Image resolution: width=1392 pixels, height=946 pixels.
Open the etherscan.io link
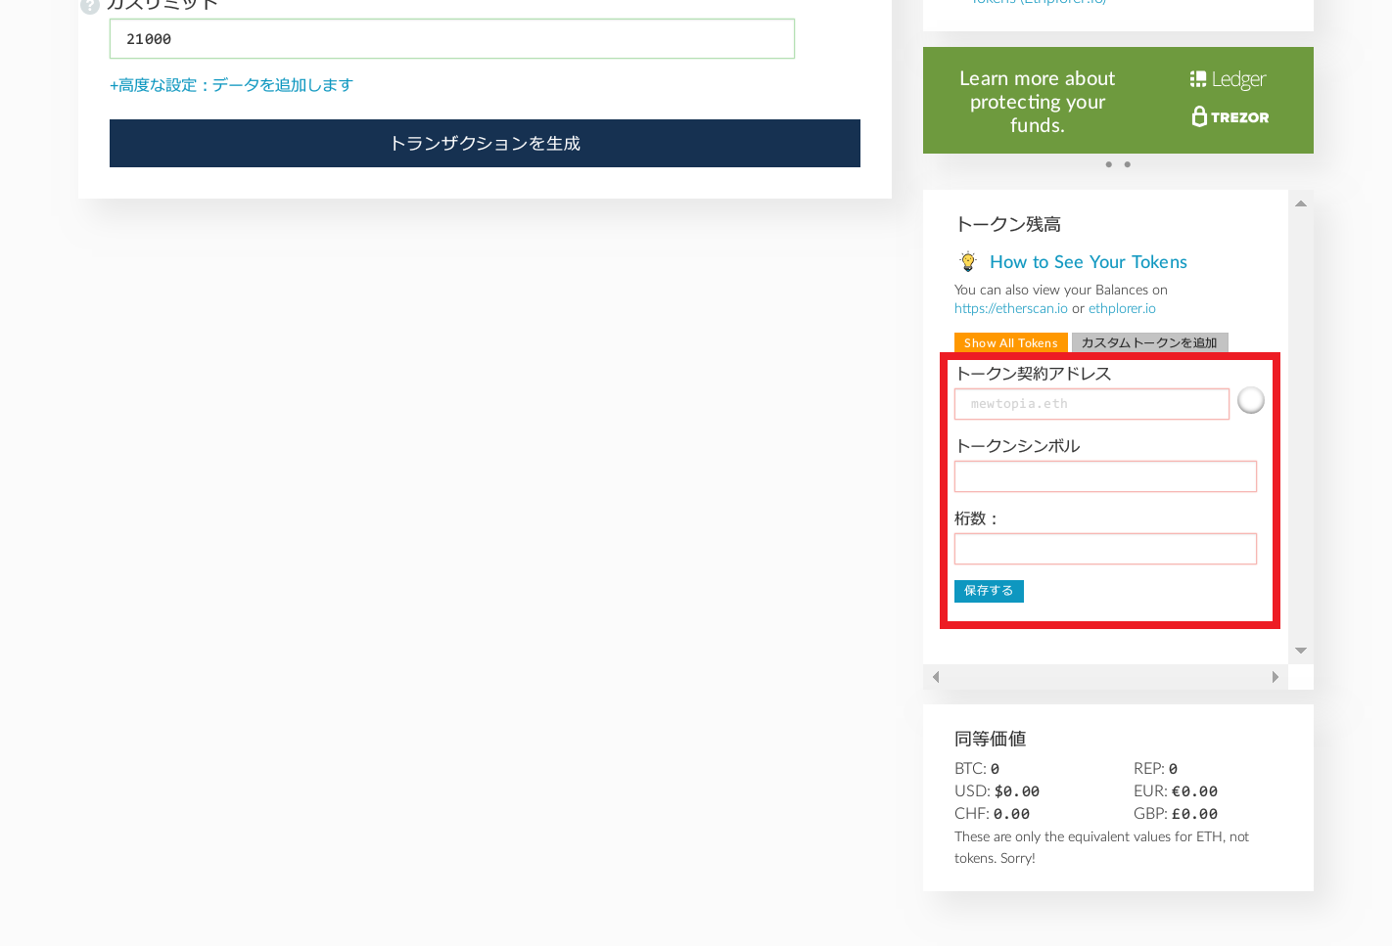pos(1010,308)
